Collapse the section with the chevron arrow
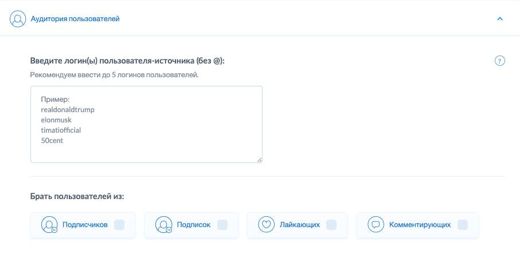Viewport: 520px width, 270px height. 499,19
